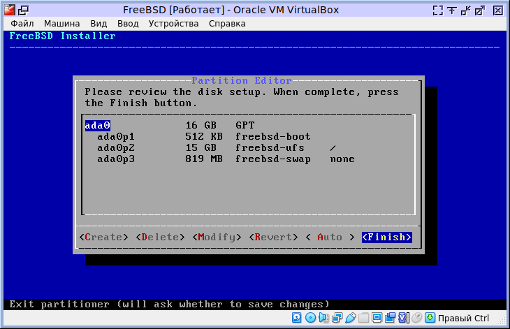
Task: Click the network adapters status icon
Action: point(337,318)
